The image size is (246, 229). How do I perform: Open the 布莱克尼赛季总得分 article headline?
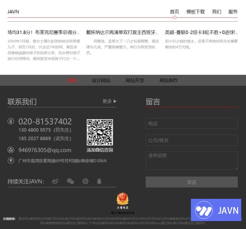43,32
